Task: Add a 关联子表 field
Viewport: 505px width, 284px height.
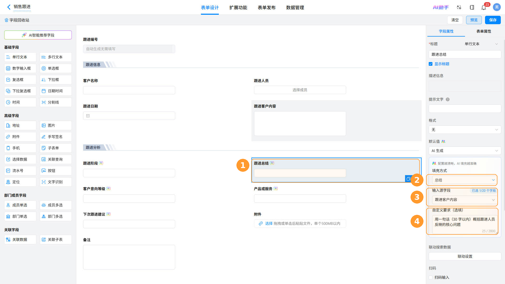Action: (56, 240)
